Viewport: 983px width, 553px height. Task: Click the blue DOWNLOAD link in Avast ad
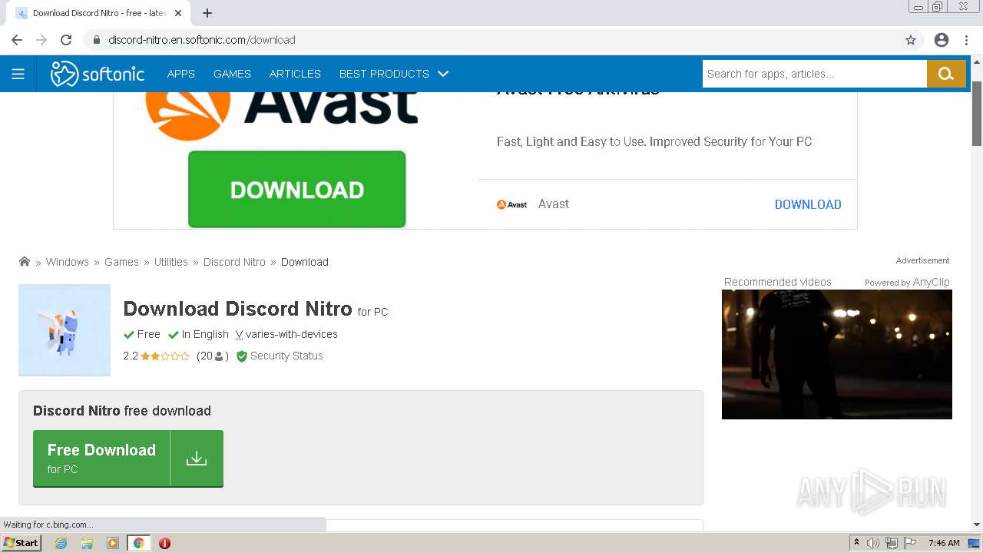(808, 204)
